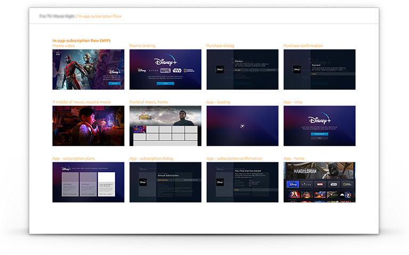Go to the blurred parent project breadcrumb

57,16
